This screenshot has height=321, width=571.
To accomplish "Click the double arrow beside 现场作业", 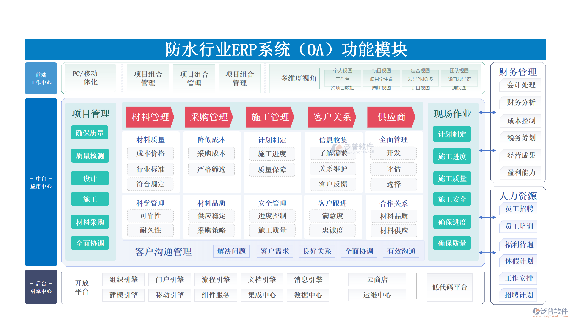I will click(487, 113).
